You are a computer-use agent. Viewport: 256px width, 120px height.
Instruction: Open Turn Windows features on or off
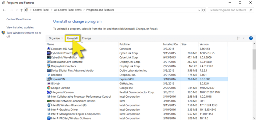[x=24, y=35]
